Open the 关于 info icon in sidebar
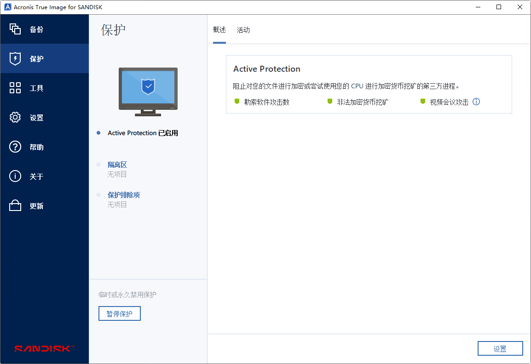The width and height of the screenshot is (531, 364). 15,176
